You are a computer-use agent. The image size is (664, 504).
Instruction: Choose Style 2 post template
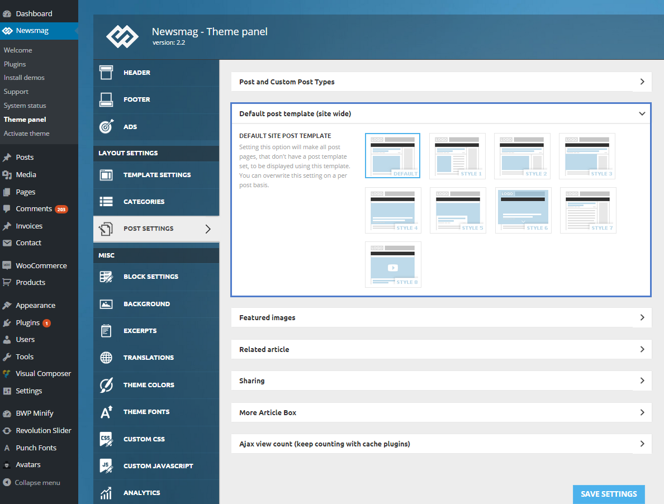pos(522,156)
